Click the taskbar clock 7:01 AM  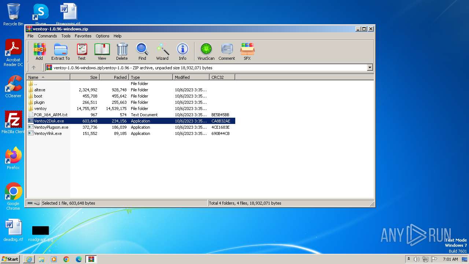450,259
